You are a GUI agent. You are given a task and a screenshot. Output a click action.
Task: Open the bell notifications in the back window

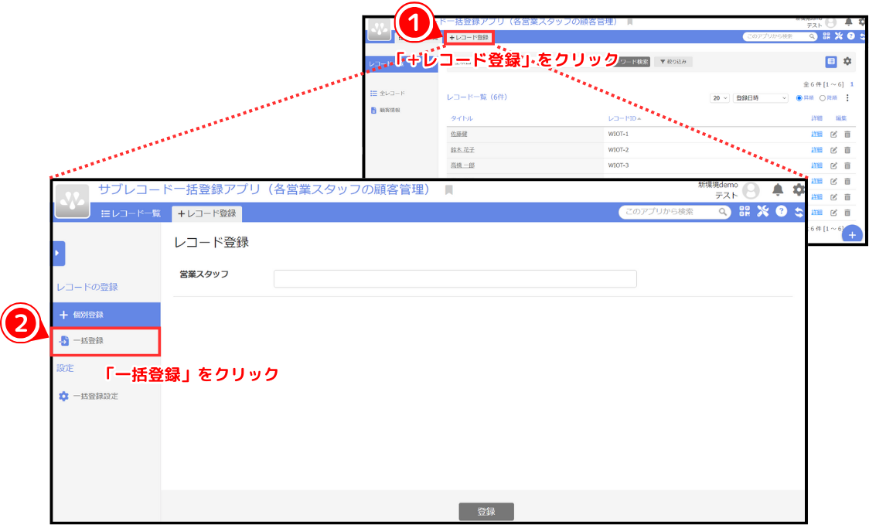848,22
